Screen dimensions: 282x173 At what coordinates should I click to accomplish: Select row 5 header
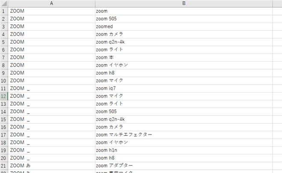4,42
